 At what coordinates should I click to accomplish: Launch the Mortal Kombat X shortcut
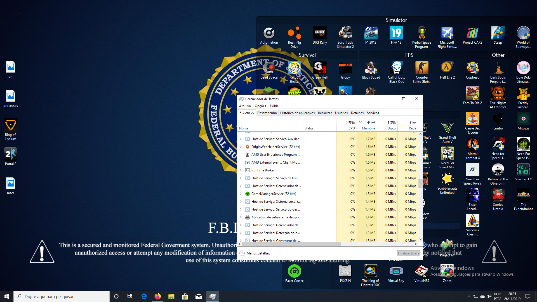pyautogui.click(x=472, y=148)
